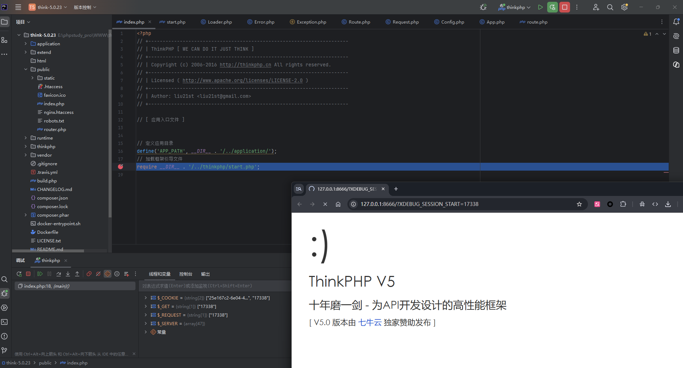Rerun debug from the top toolbar
Viewport: 683px width, 368px height.
[553, 7]
